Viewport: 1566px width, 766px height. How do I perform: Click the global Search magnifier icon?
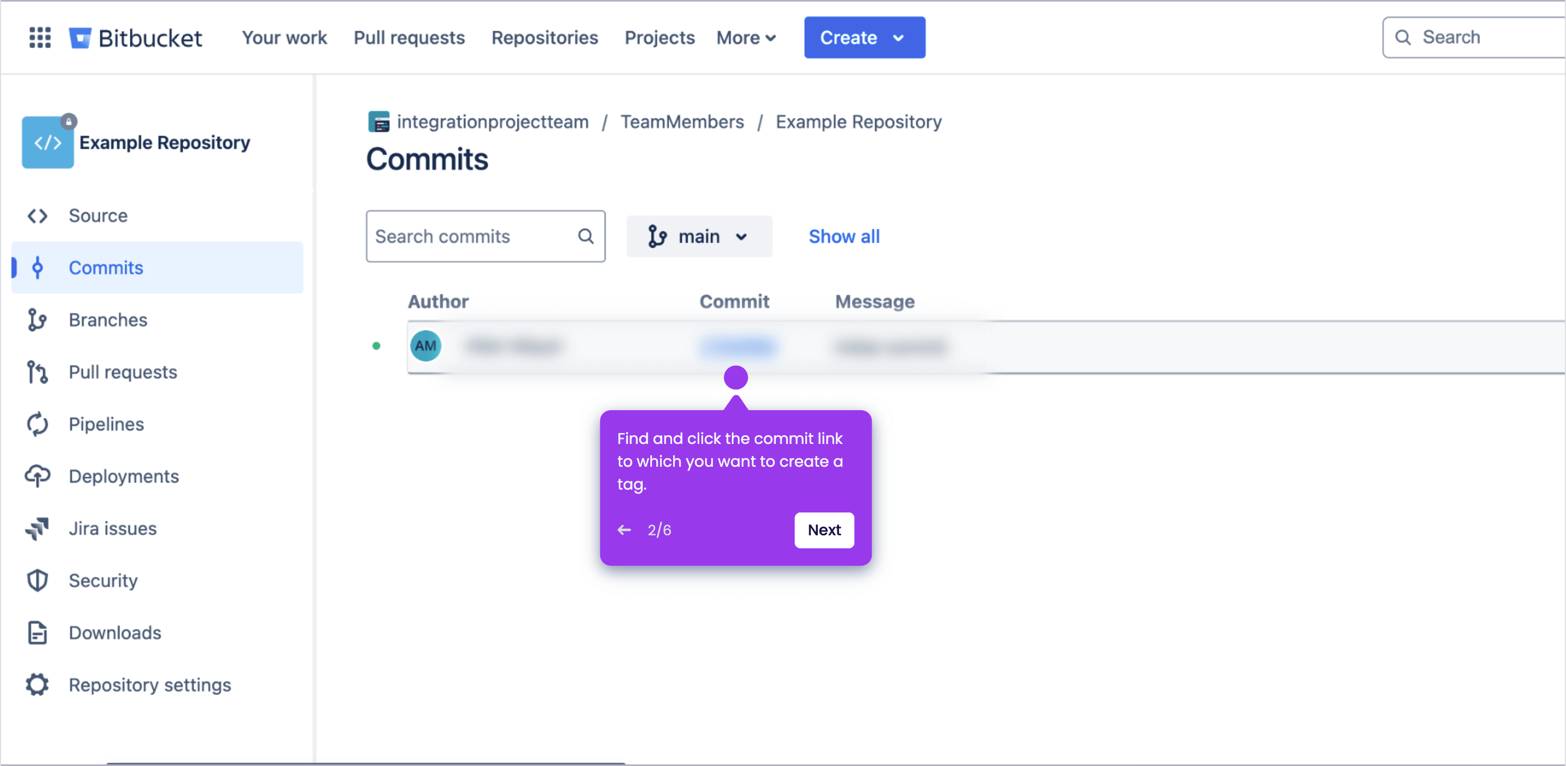(x=1402, y=38)
